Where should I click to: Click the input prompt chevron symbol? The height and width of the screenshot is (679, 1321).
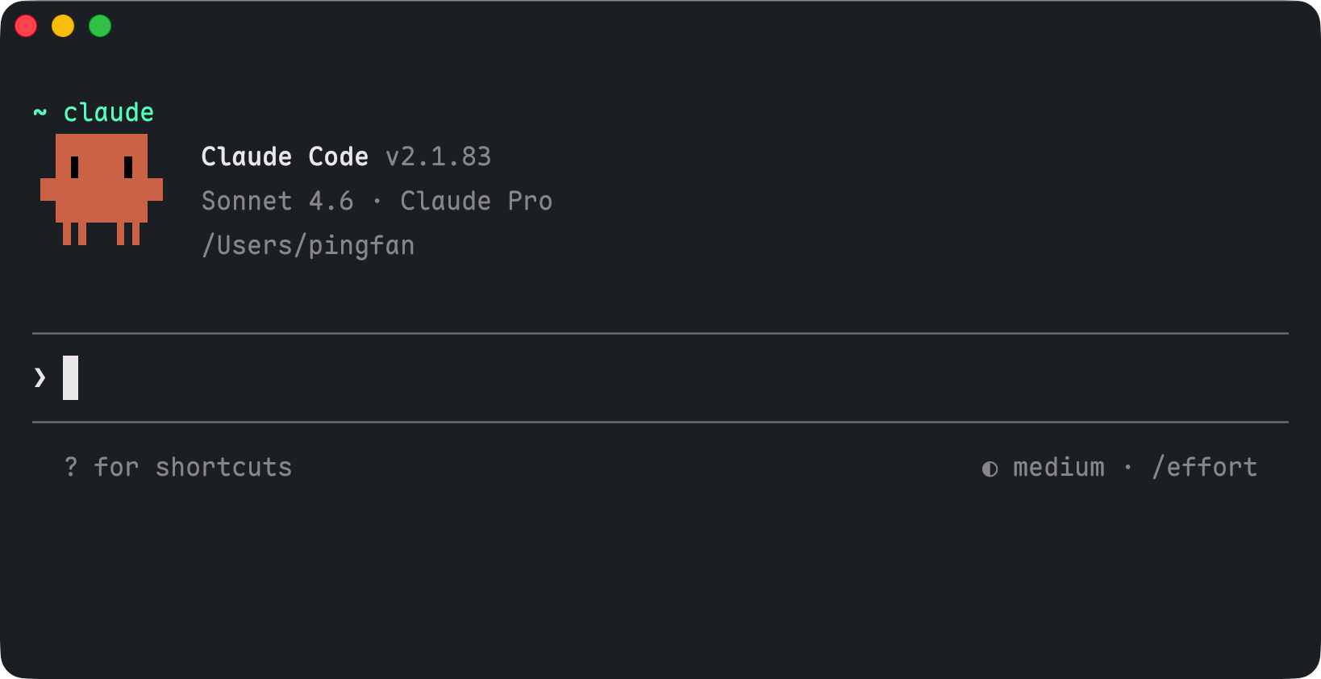pyautogui.click(x=40, y=377)
